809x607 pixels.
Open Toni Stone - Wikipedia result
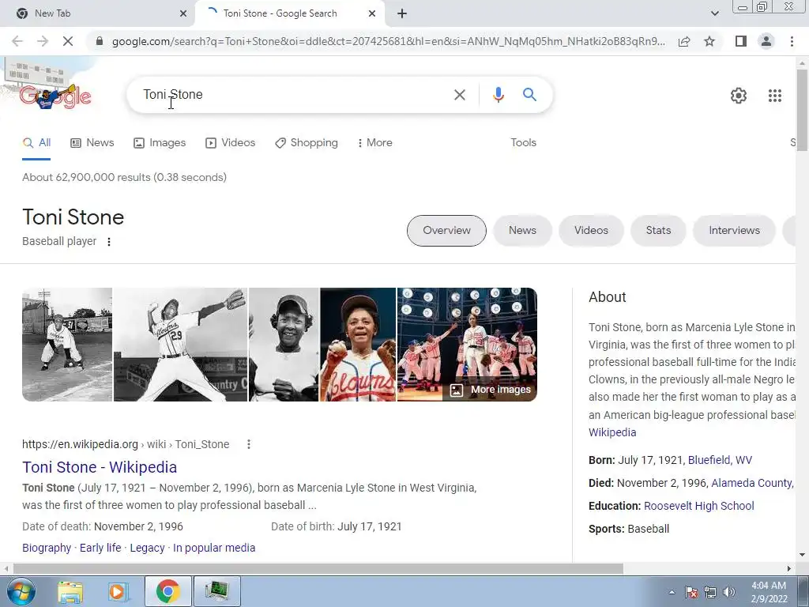(x=100, y=467)
